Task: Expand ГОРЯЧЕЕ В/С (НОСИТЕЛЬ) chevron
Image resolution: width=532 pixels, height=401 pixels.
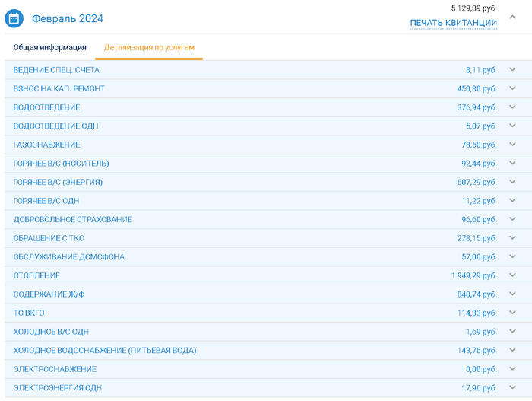Action: pyautogui.click(x=512, y=163)
